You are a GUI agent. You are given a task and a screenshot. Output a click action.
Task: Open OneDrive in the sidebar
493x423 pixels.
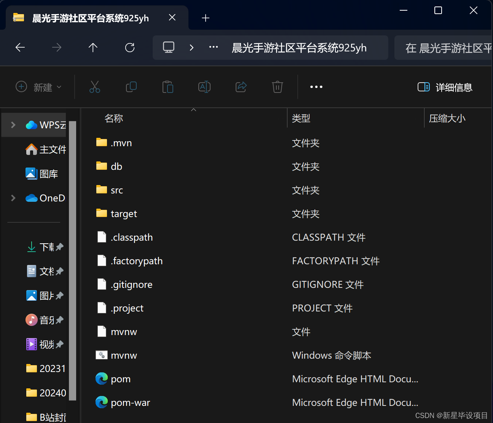tap(46, 198)
